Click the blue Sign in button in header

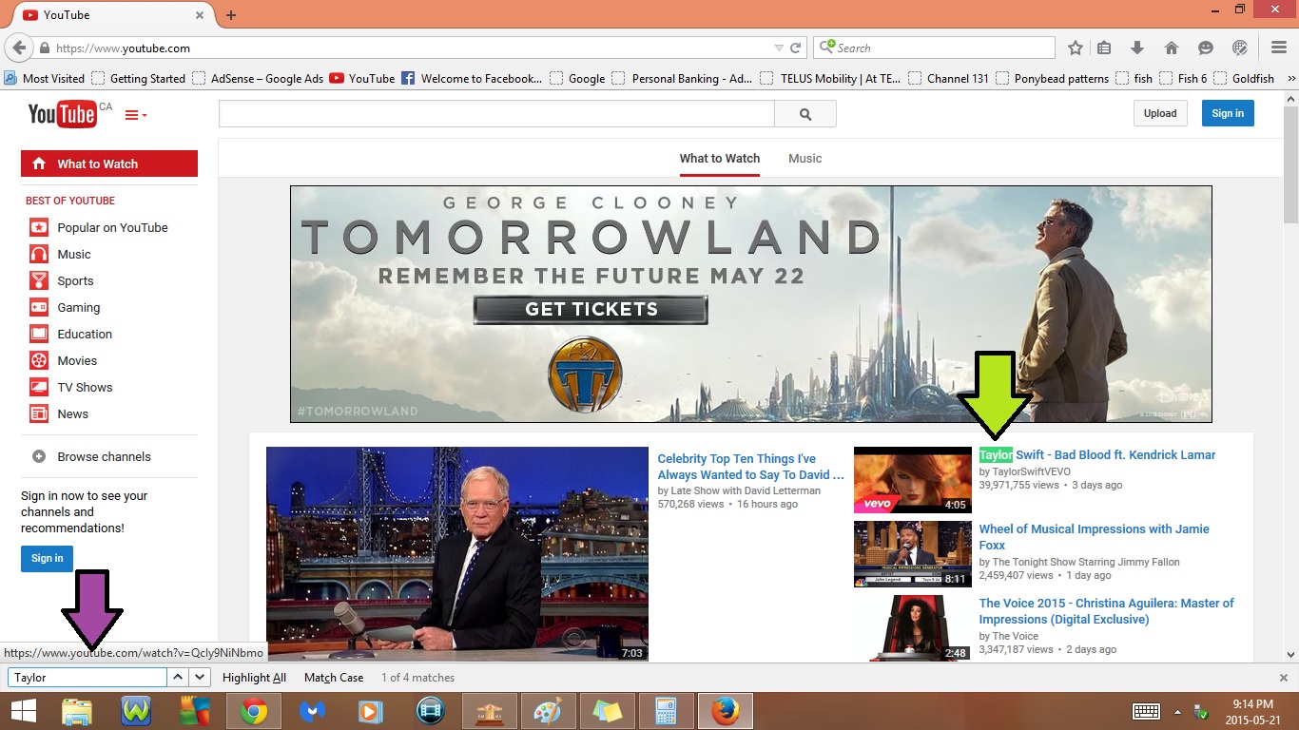coord(1228,113)
